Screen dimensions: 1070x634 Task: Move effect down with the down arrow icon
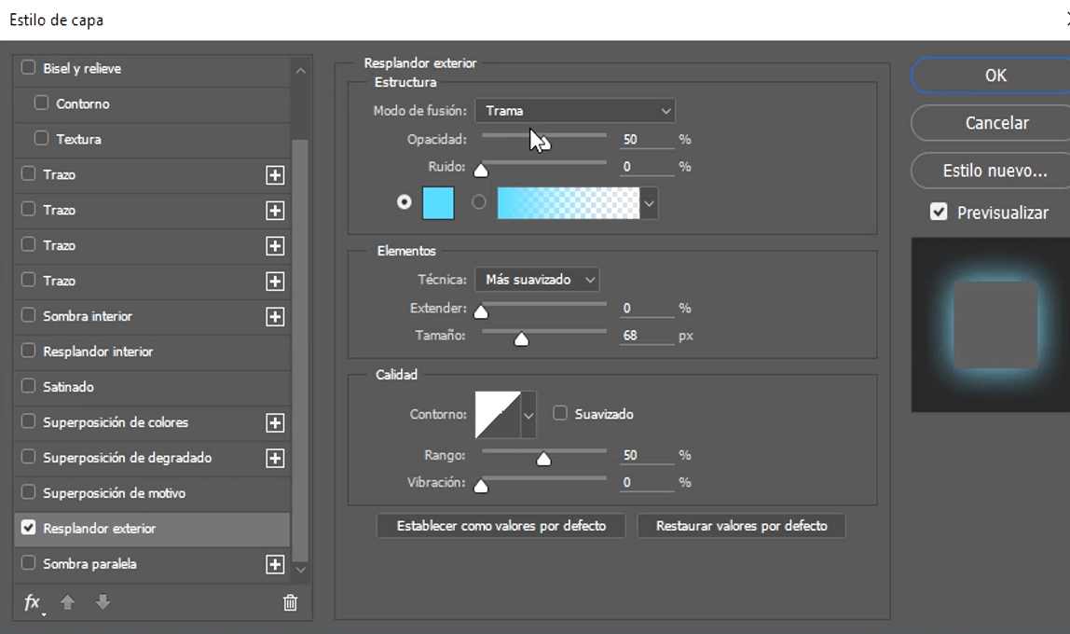pos(103,602)
